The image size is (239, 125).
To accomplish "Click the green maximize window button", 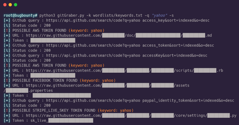I will click(x=15, y=5).
